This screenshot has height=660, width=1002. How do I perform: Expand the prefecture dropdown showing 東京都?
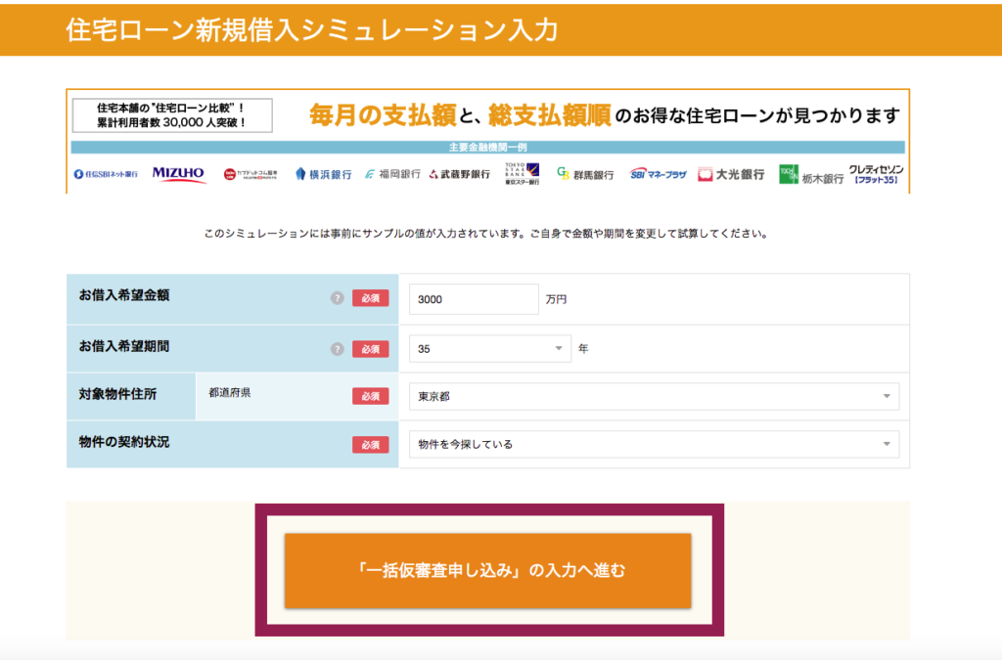coord(653,396)
